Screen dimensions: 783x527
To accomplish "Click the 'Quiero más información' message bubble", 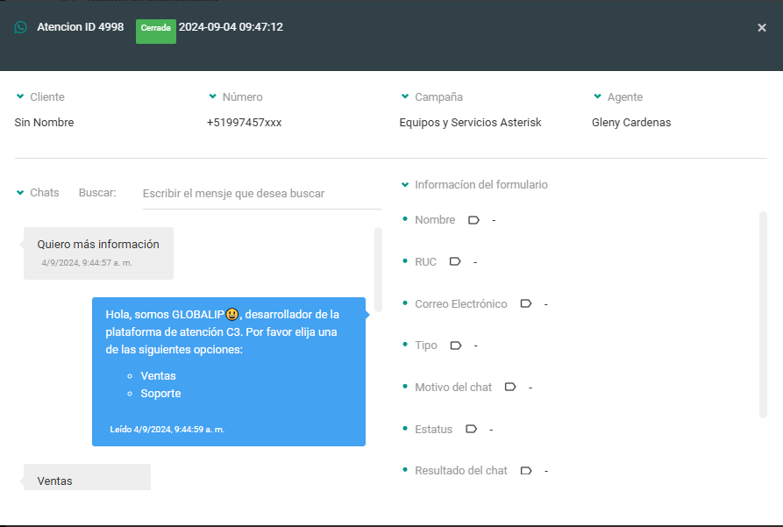I will (x=98, y=253).
